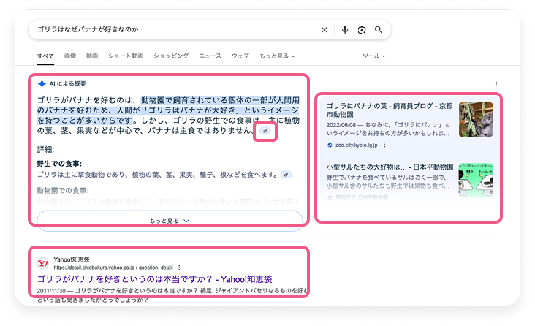Open the three-dot menu above the source cards

[x=496, y=84]
